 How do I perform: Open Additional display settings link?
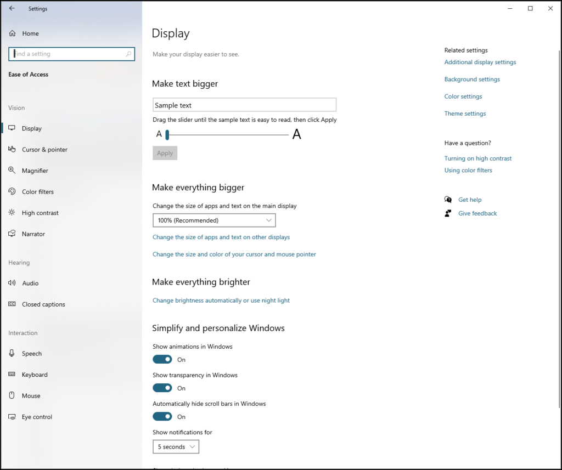click(480, 62)
